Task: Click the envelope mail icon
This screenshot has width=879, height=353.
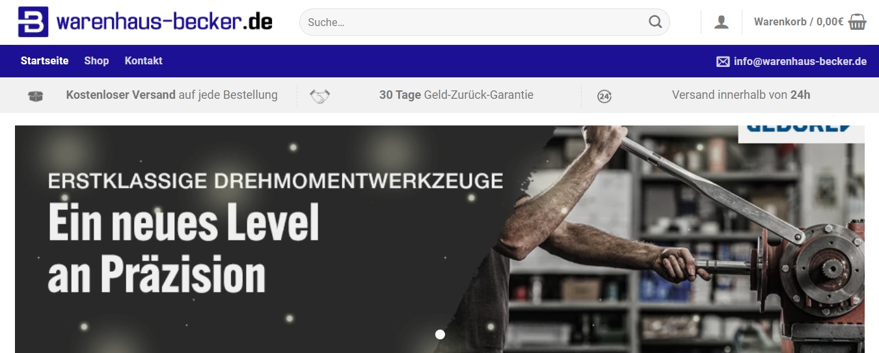Action: (723, 62)
